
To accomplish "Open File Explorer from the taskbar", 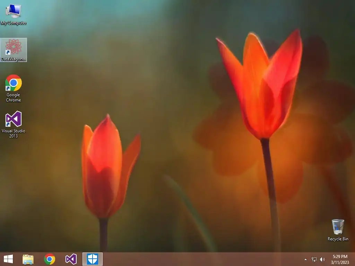I will coord(28,259).
